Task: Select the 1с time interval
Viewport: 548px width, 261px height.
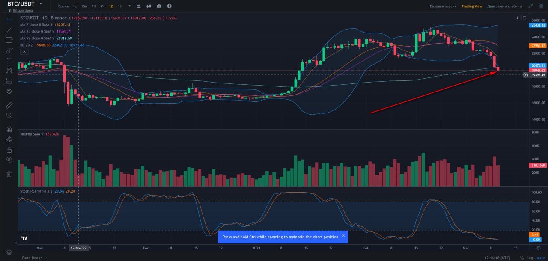Action: click(75, 6)
